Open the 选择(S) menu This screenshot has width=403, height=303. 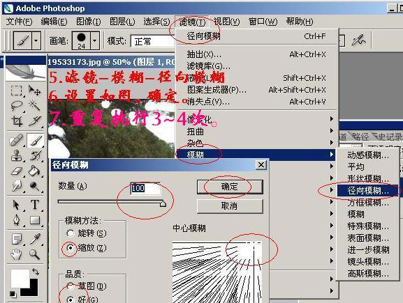point(156,22)
